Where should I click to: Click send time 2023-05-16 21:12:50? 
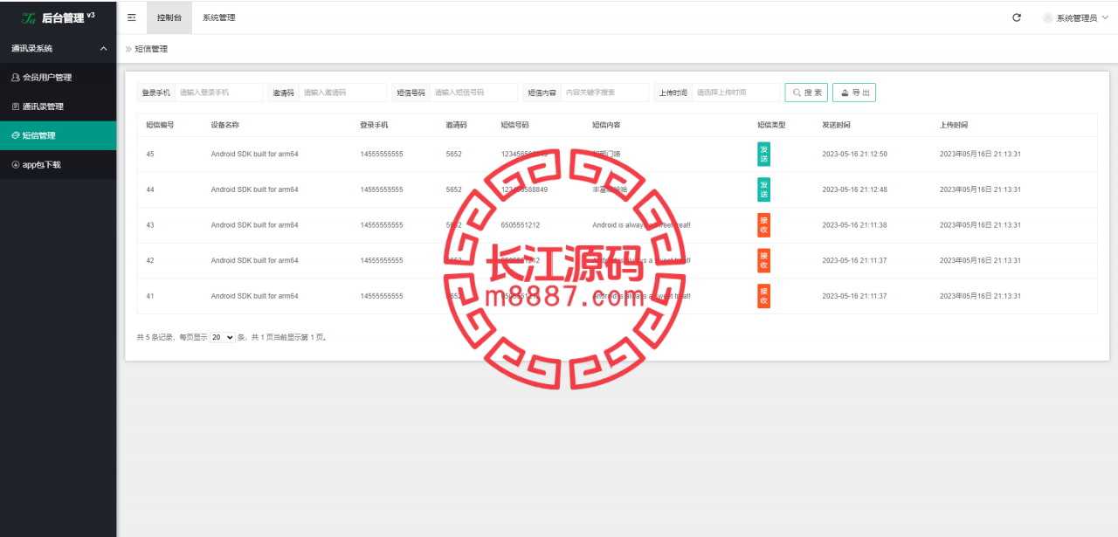[854, 154]
